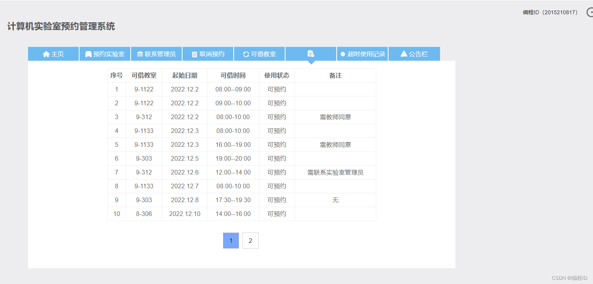Click the 使用状态 column header
This screenshot has width=593, height=284.
click(277, 76)
